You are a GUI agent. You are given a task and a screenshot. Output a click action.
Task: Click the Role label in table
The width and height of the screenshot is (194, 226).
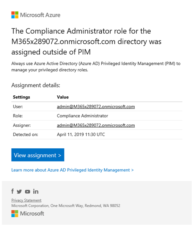(18, 116)
